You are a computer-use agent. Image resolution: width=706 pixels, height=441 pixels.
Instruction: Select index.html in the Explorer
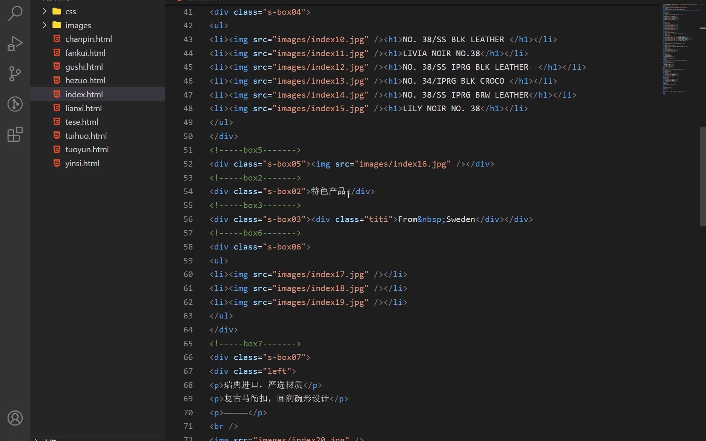(x=84, y=94)
